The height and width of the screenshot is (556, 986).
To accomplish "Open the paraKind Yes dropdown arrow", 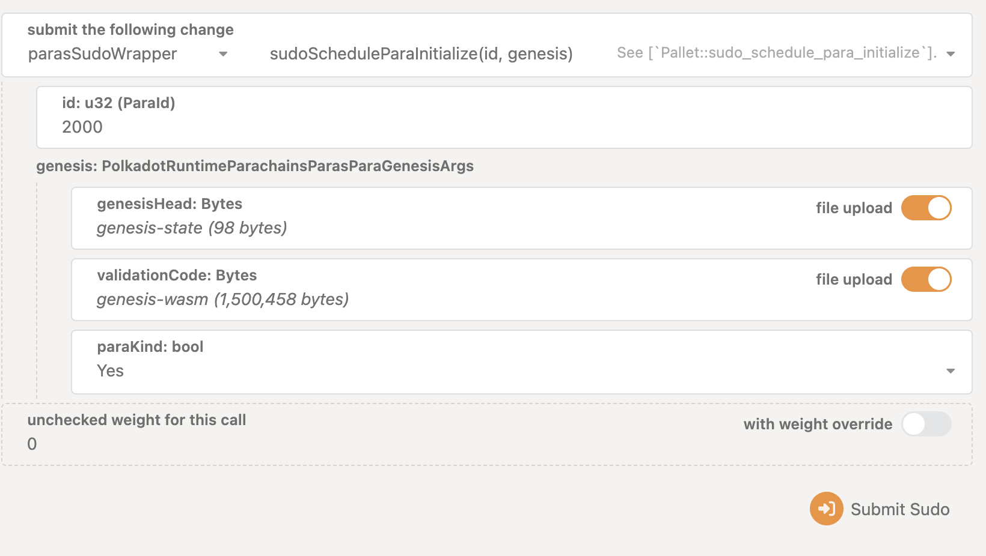I will point(951,371).
